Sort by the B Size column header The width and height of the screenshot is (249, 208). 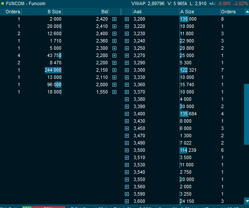42,12
